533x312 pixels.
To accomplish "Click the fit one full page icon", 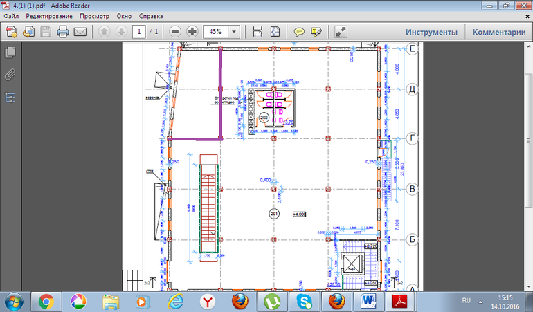I will (275, 32).
